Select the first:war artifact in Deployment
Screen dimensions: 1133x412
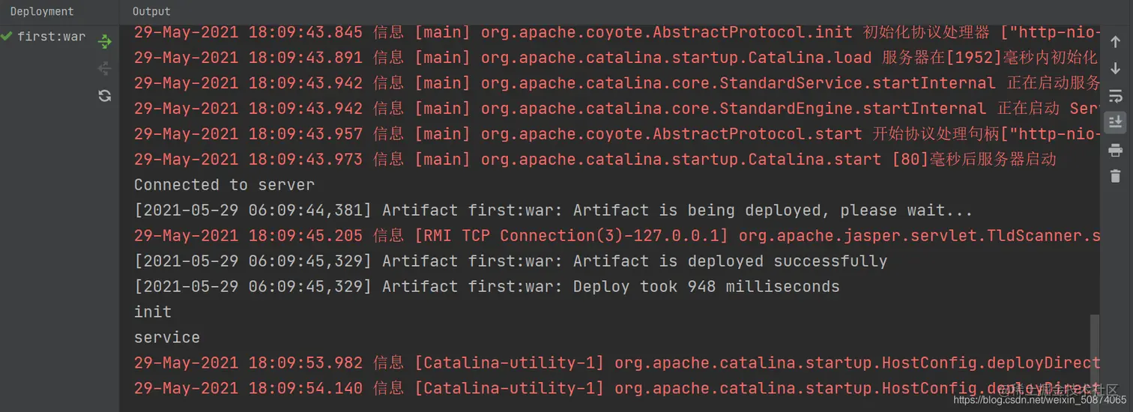52,36
